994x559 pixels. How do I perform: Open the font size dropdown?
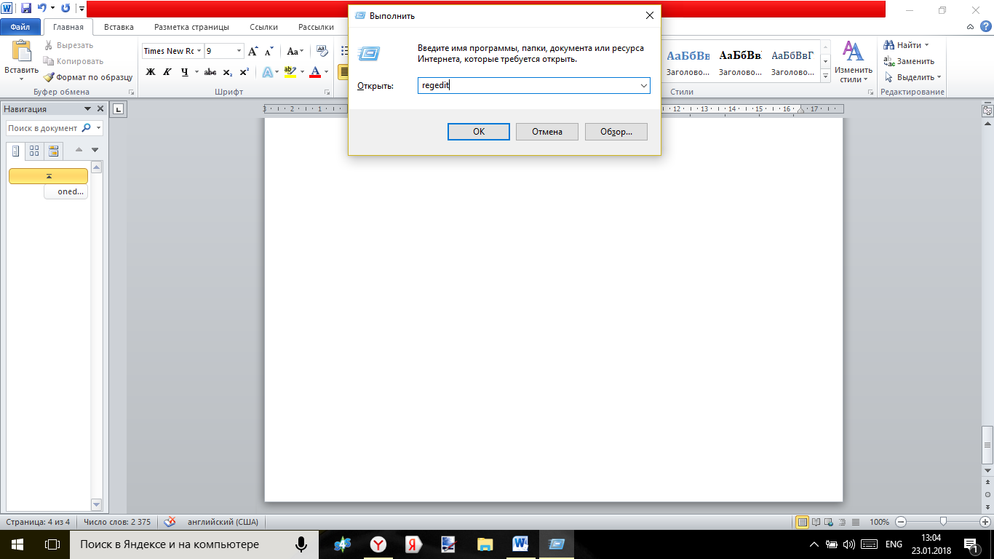(x=239, y=51)
